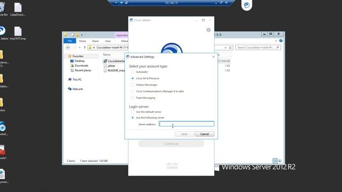Open the Recycle Bin desktop icon
The image size is (342, 192).
pyautogui.click(x=3, y=10)
